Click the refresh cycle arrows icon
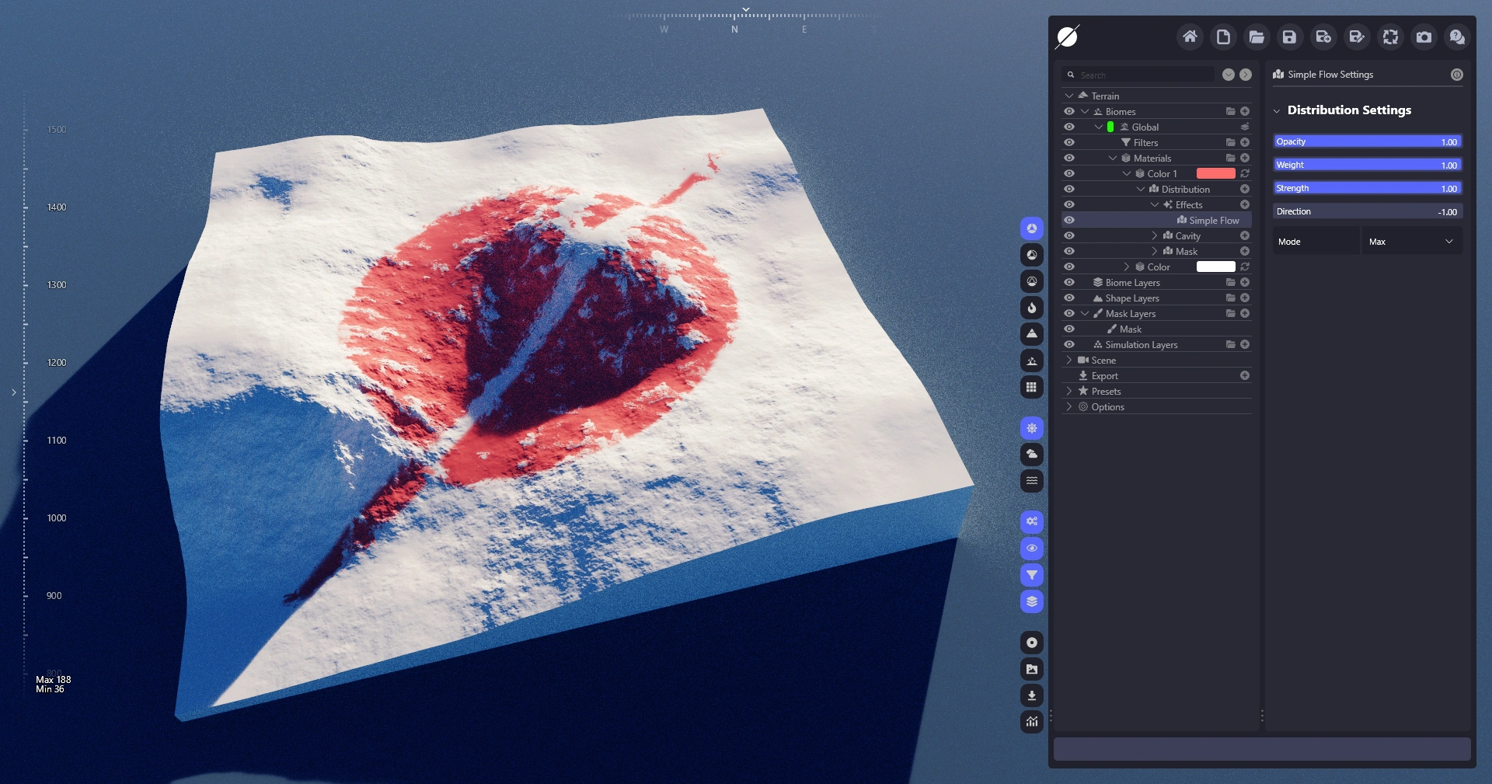The height and width of the screenshot is (784, 1492). [1390, 37]
